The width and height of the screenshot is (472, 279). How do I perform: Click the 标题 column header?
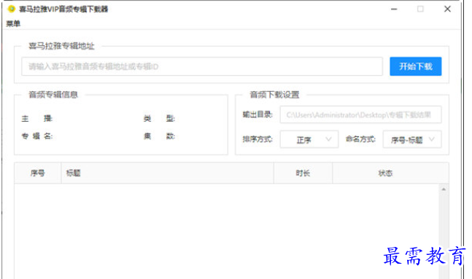coord(167,173)
